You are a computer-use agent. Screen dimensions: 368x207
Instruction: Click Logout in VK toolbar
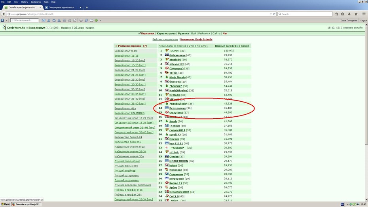tap(364, 21)
